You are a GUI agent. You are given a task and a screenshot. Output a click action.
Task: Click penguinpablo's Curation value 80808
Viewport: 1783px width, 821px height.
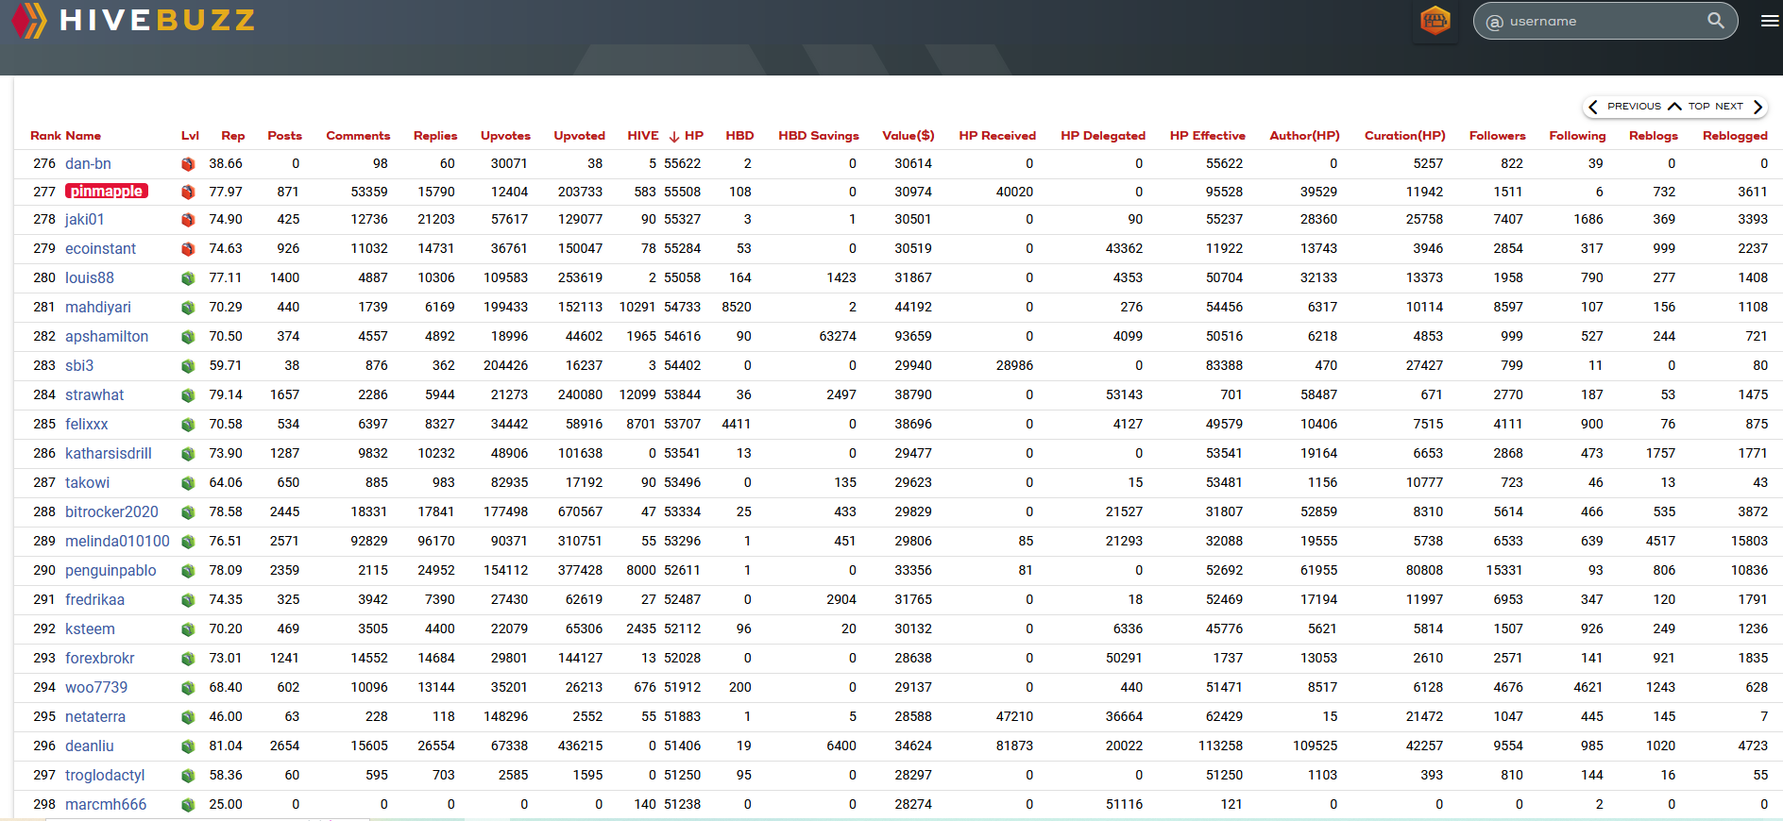(x=1424, y=571)
